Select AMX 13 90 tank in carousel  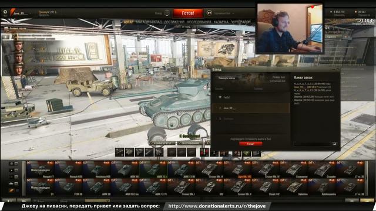point(181,169)
